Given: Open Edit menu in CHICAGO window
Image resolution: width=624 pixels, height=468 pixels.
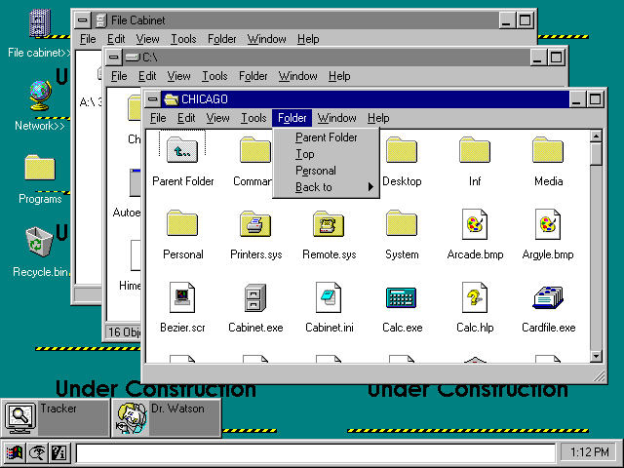Looking at the screenshot, I should [186, 118].
